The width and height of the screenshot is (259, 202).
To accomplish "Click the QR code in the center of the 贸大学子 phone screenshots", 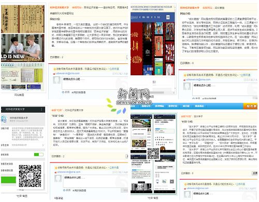I will [153, 153].
